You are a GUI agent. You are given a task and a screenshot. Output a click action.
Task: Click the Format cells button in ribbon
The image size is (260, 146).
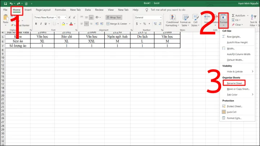click(224, 20)
